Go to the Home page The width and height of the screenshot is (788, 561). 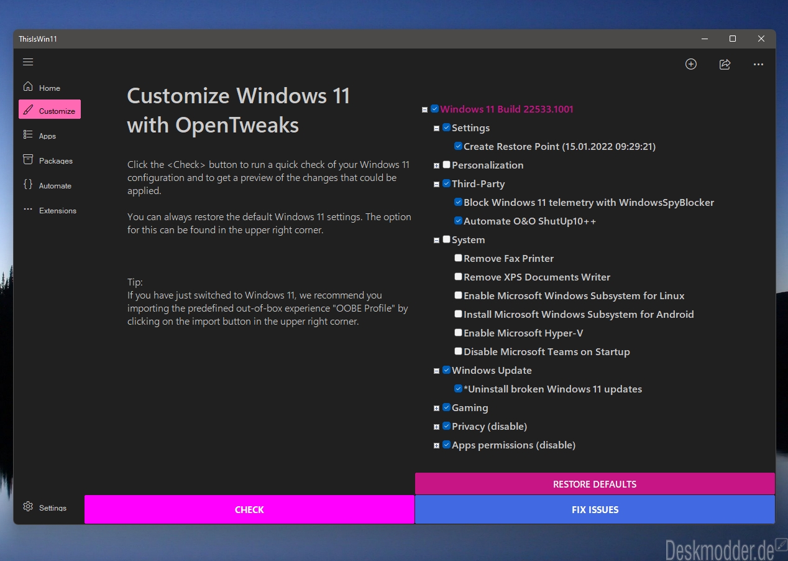pyautogui.click(x=50, y=88)
